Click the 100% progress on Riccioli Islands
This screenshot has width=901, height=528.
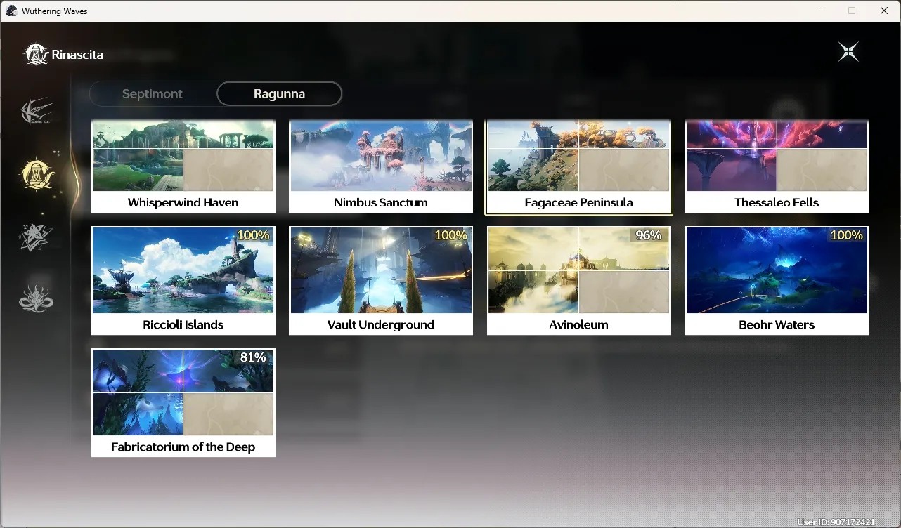coord(253,235)
